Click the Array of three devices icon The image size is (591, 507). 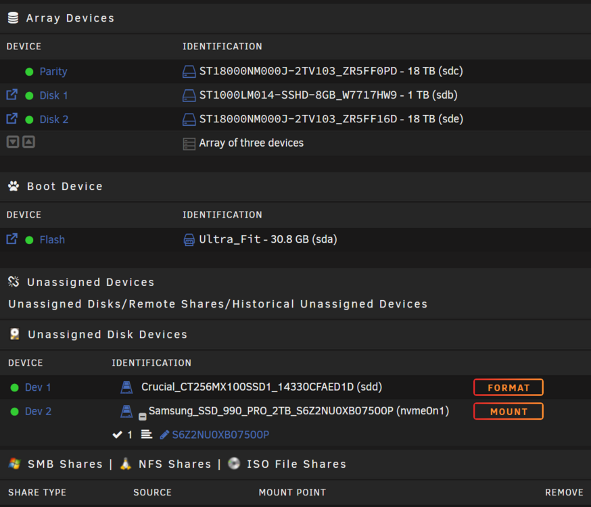[189, 143]
